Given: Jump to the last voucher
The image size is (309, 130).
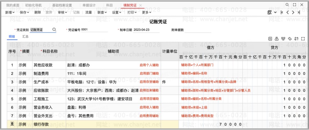Looking at the screenshot, I should [299, 12].
